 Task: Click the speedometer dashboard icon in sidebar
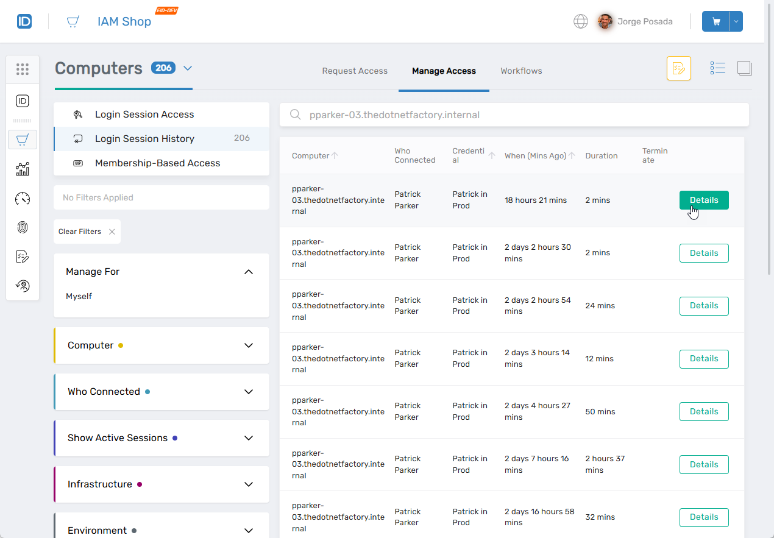[23, 199]
